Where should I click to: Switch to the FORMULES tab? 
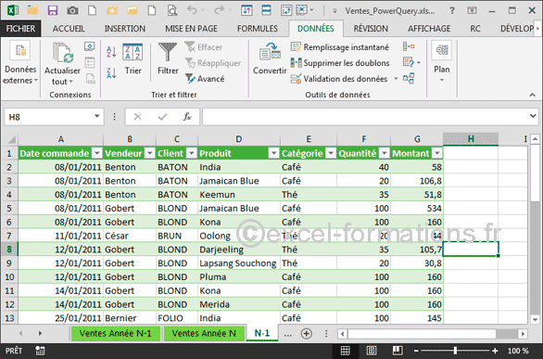pyautogui.click(x=258, y=29)
